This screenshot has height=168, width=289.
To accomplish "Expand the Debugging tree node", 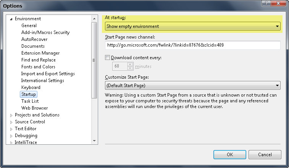I will coord(11,136).
